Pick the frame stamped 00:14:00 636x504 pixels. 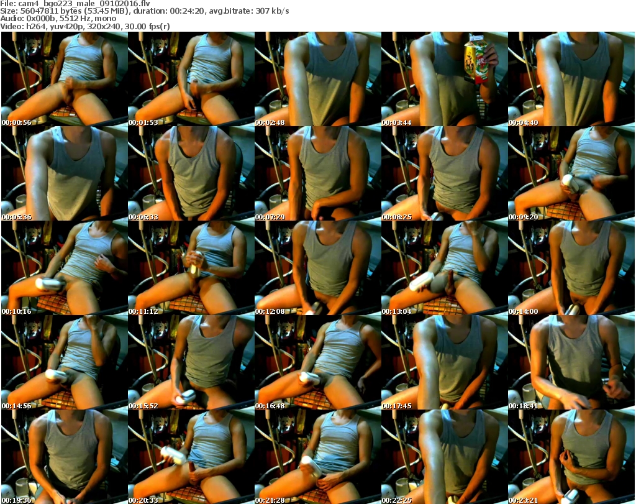tap(571, 268)
